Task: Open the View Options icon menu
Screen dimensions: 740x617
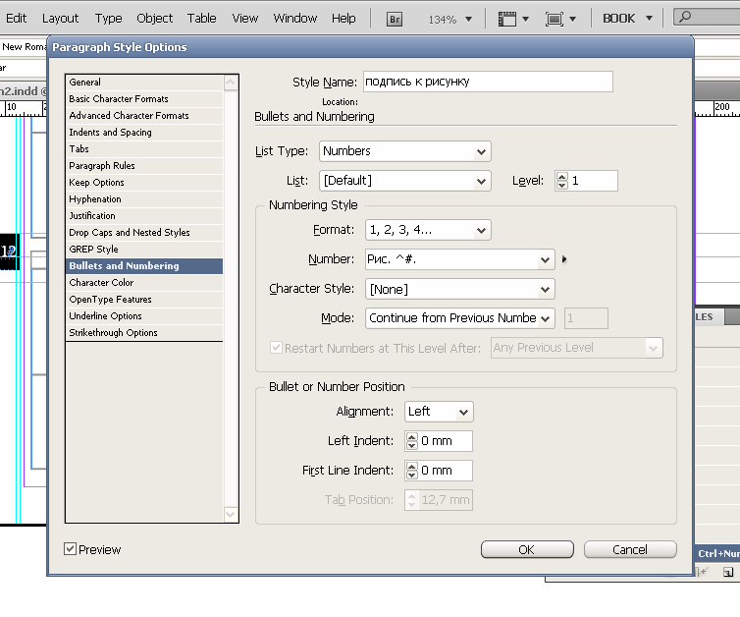Action: click(513, 19)
